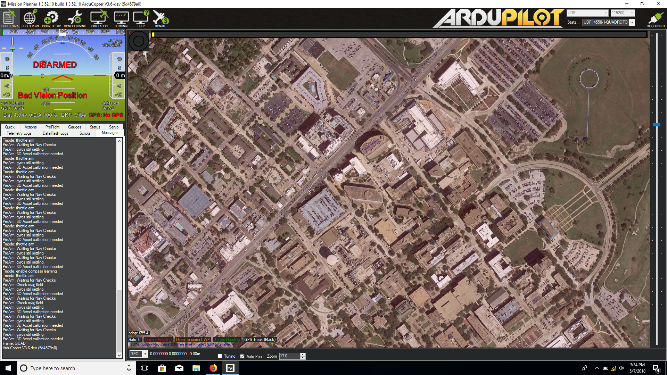Open Microsoft Store from taskbar
Screen dimensions: 667x375
(162, 368)
